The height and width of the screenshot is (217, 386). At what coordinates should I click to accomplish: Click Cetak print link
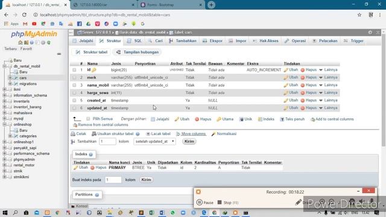coord(78,134)
